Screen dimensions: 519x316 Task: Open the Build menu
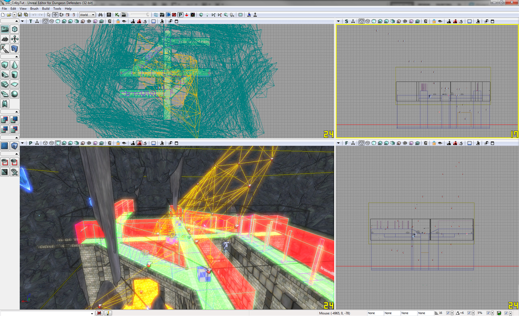[46, 9]
